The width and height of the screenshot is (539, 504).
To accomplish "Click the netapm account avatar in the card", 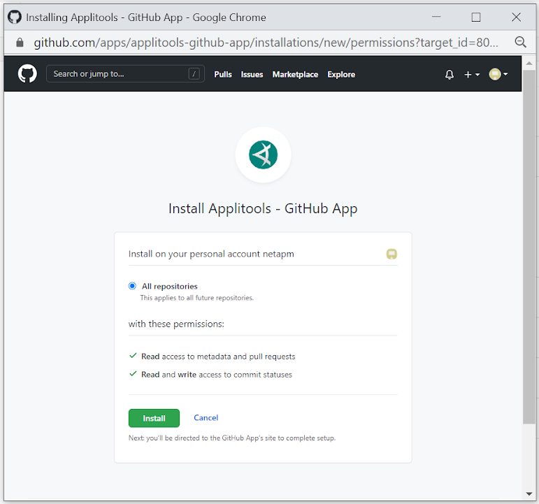I will (x=391, y=254).
